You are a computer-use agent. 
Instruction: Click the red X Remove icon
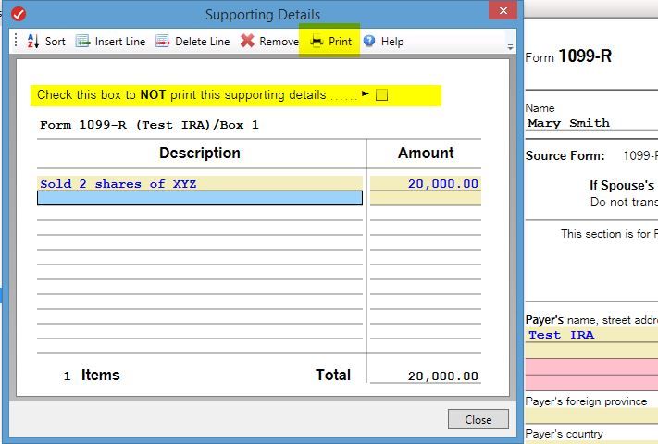point(247,42)
